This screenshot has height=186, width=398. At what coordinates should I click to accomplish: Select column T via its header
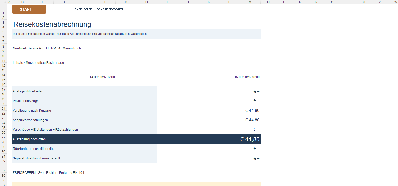point(348,2)
